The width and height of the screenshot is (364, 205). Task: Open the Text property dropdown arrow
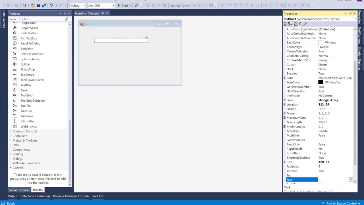tap(351, 180)
